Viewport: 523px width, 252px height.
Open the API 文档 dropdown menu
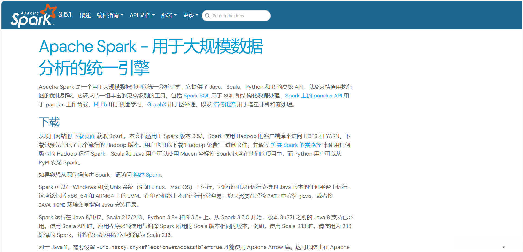click(141, 15)
